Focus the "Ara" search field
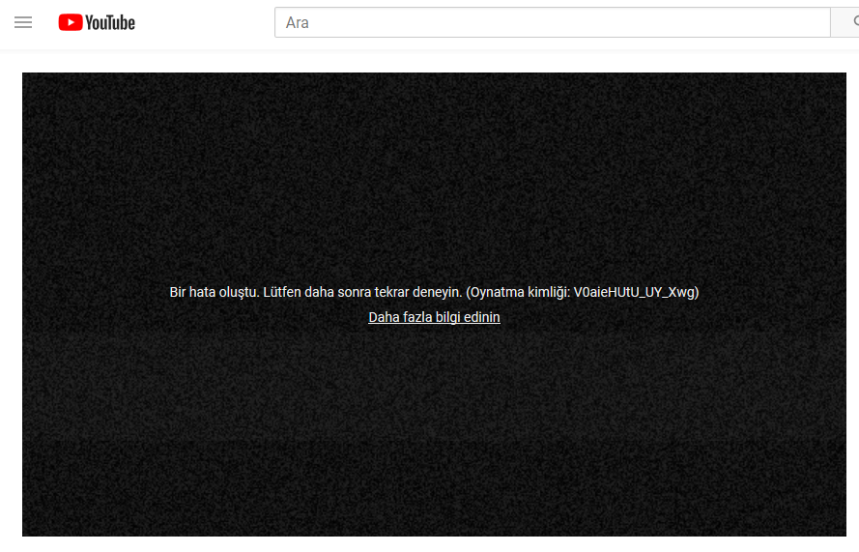The height and width of the screenshot is (552, 859). pos(551,22)
